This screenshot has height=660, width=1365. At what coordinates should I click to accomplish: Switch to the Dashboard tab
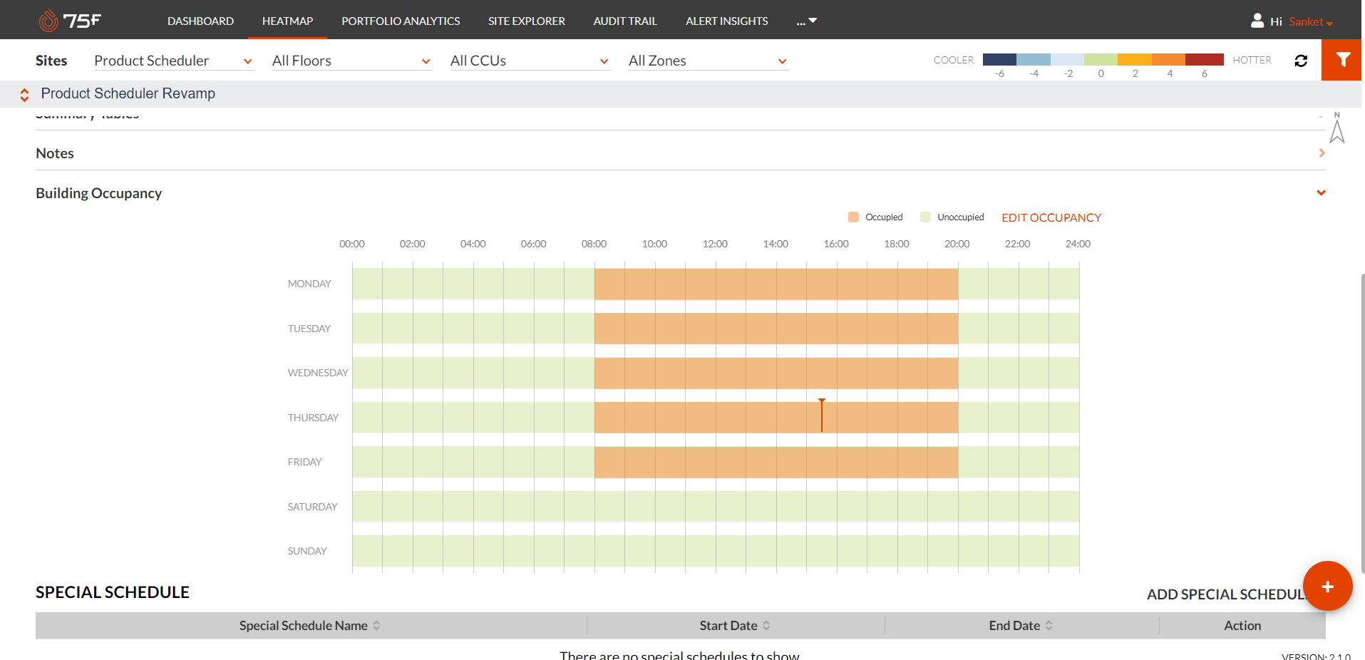[200, 21]
